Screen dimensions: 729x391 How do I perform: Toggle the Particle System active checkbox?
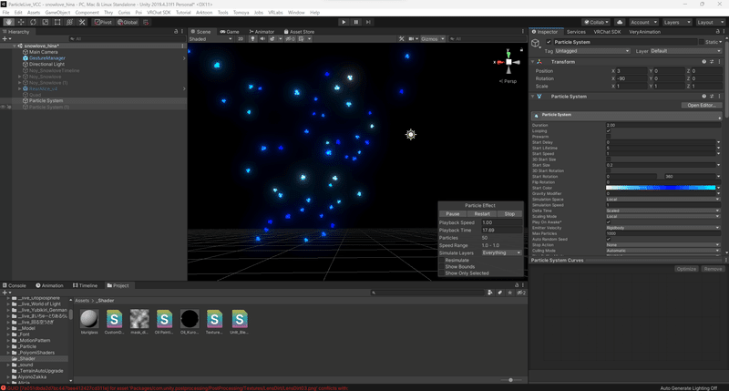[549, 42]
